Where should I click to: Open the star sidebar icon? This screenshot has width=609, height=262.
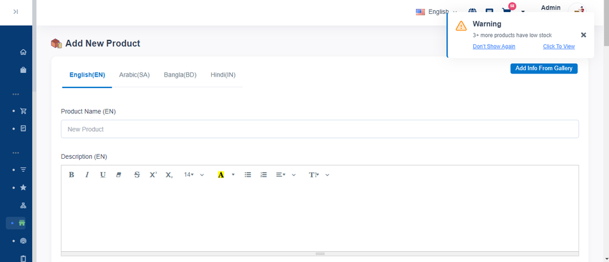23,187
